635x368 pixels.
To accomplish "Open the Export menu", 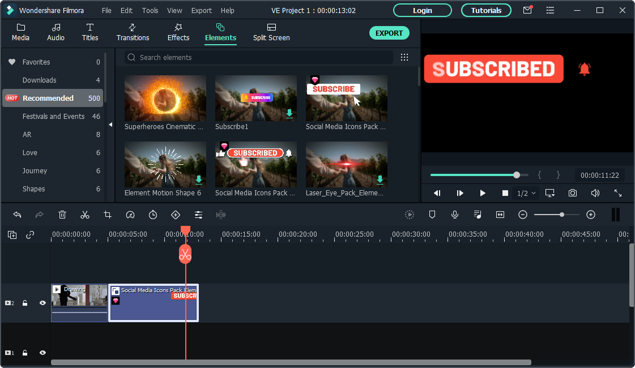I will 201,10.
